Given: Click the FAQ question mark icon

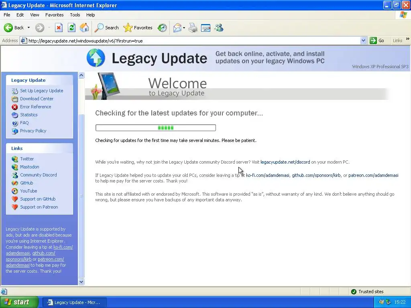Looking at the screenshot, I should coord(15,123).
